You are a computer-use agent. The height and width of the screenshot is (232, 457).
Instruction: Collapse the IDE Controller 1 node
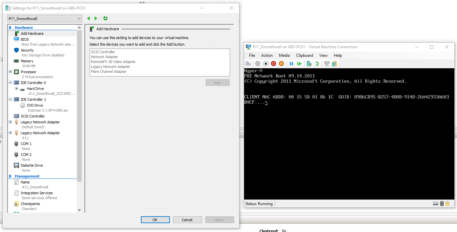pyautogui.click(x=10, y=99)
